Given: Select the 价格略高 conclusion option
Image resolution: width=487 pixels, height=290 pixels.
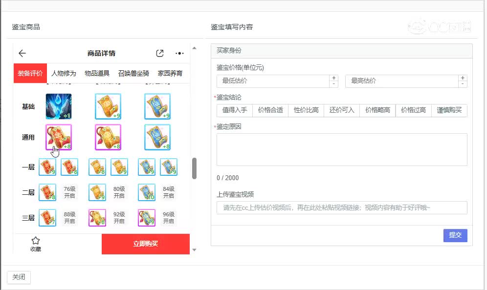Looking at the screenshot, I should [378, 110].
